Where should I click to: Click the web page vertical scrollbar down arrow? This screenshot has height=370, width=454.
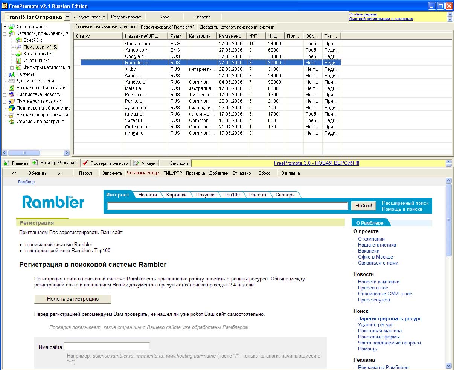[x=448, y=365]
